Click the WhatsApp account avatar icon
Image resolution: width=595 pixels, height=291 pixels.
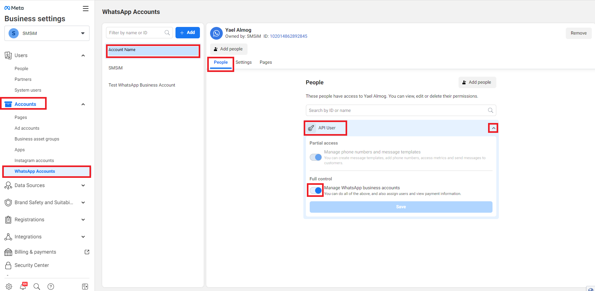coord(216,33)
